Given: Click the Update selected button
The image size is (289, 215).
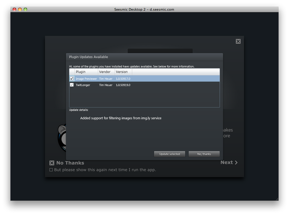Looking at the screenshot, I should pyautogui.click(x=170, y=154).
